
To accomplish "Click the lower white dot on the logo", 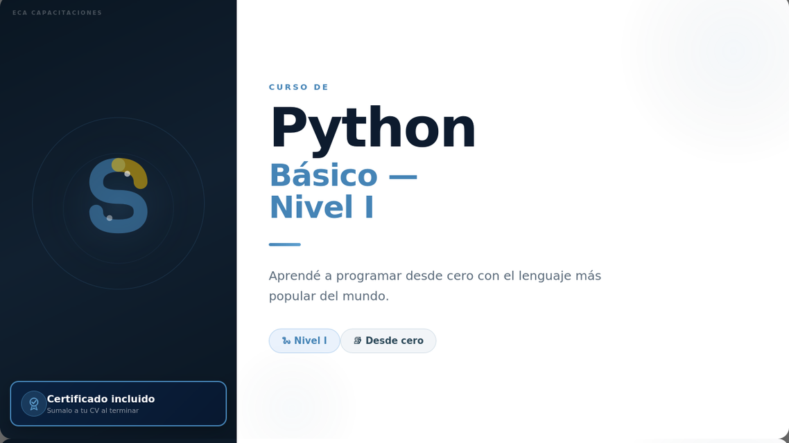I will point(110,218).
